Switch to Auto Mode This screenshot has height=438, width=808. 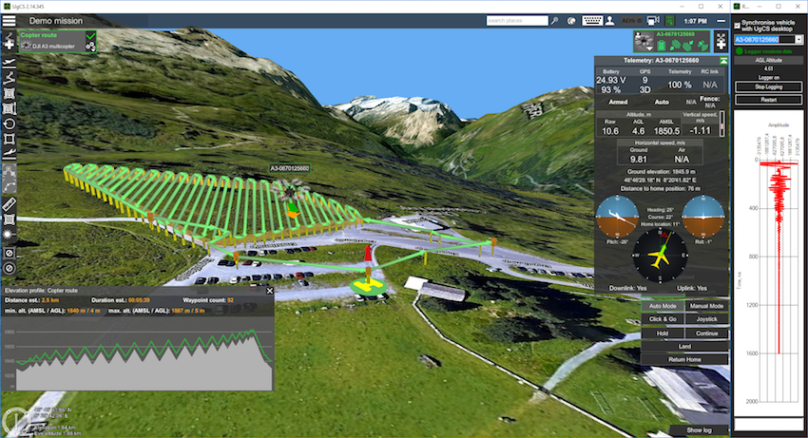click(x=662, y=306)
